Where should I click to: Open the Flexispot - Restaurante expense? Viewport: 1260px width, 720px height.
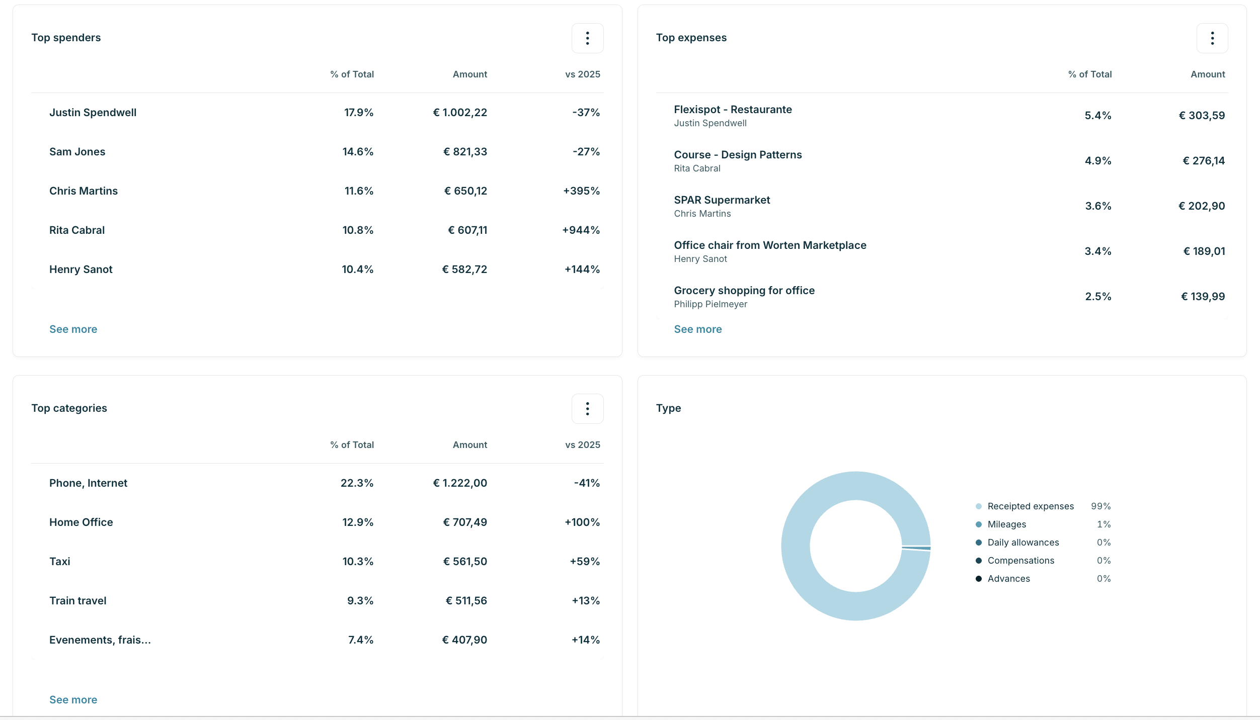(x=942, y=116)
